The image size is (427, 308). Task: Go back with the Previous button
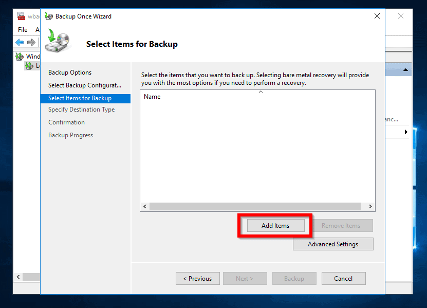198,279
